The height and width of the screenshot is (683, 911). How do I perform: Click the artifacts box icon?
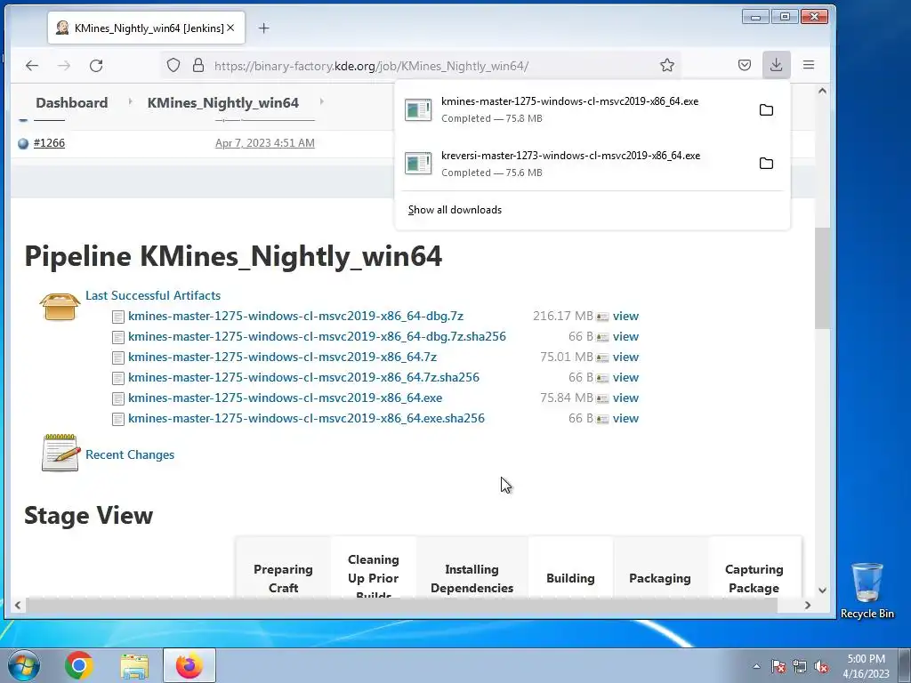(60, 306)
